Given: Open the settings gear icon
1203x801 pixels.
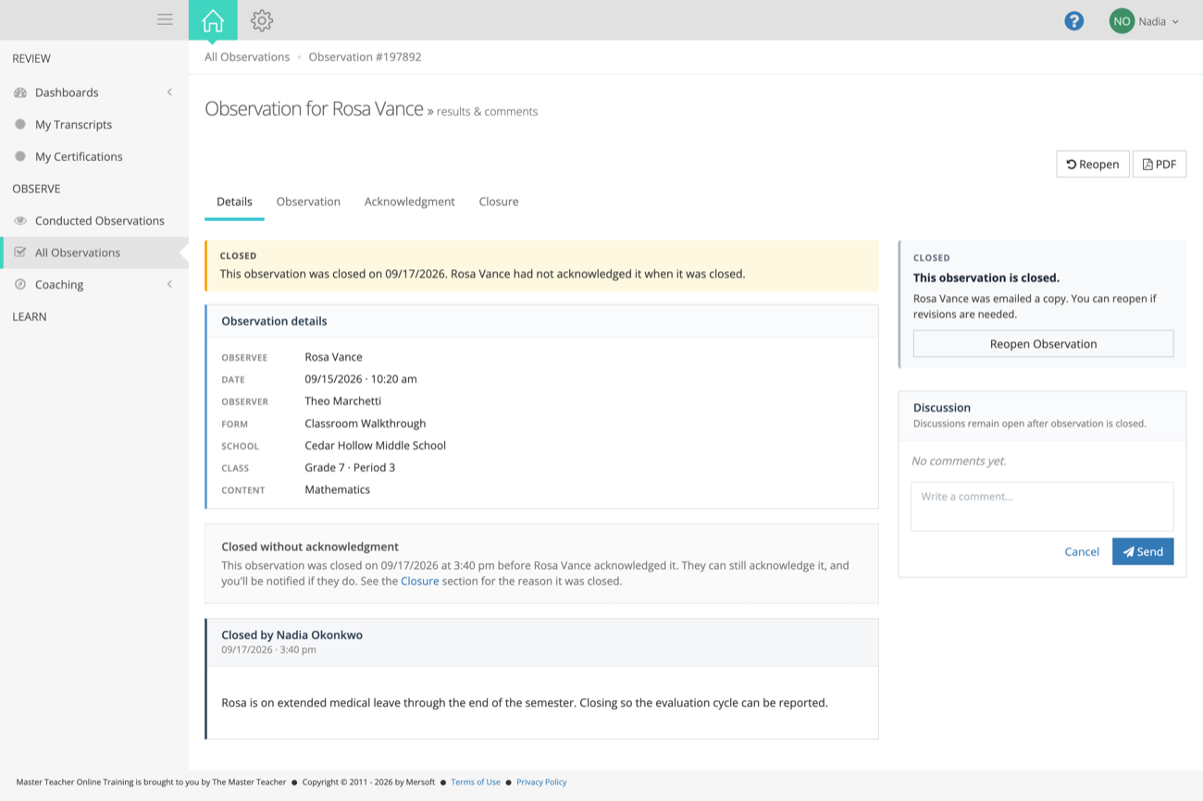Looking at the screenshot, I should (262, 20).
